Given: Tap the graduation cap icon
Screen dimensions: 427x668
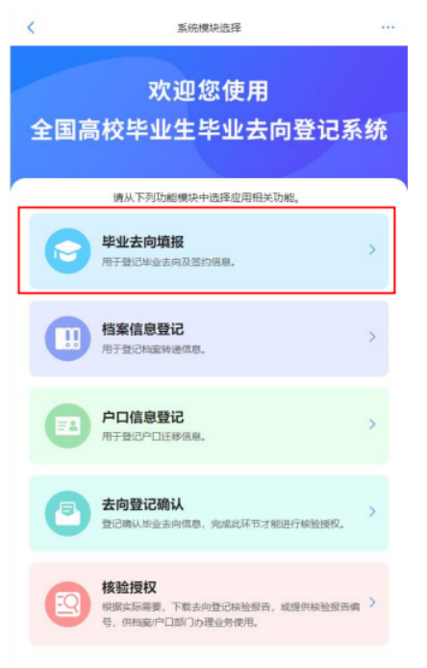Looking at the screenshot, I should click(67, 251).
